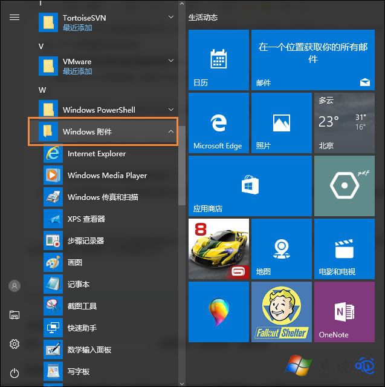Click the 'Windows Media Player' label text
The height and width of the screenshot is (387, 385).
[x=107, y=176]
